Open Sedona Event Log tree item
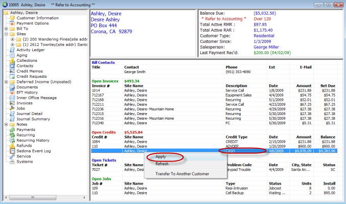Image resolution: width=346 pixels, height=204 pixels. pos(34,151)
